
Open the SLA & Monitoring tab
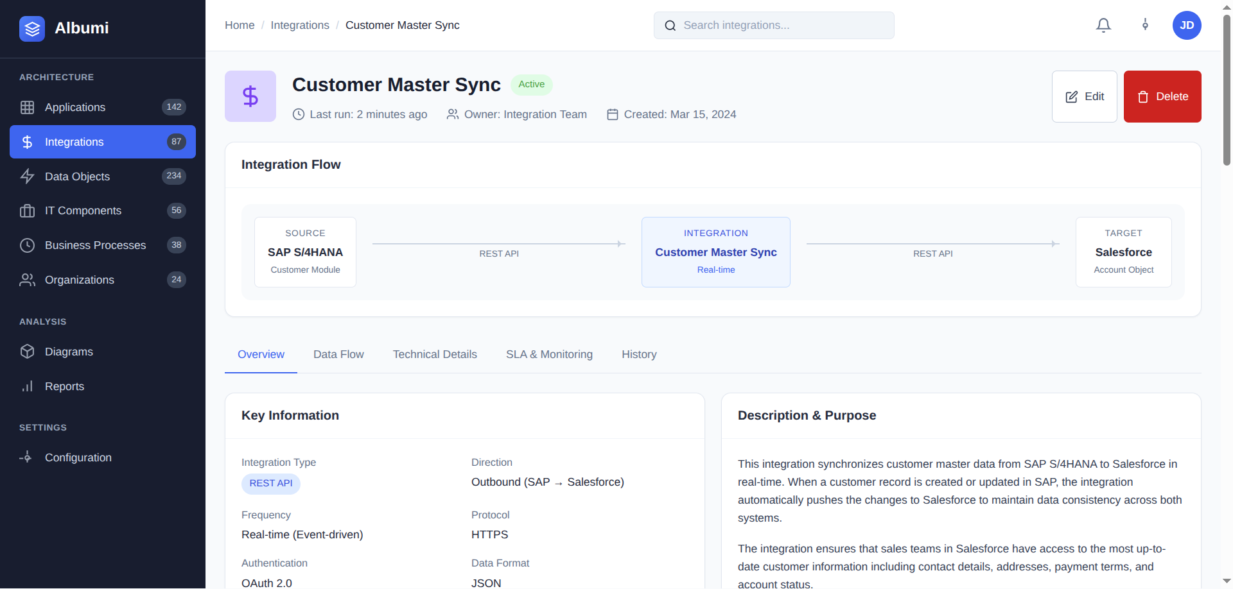click(549, 354)
